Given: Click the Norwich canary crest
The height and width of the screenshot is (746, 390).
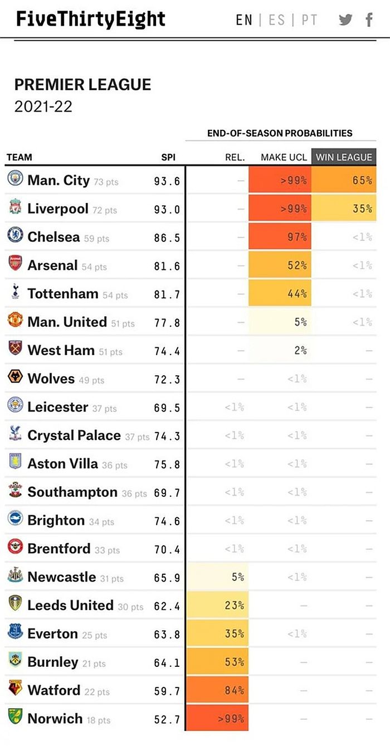Looking at the screenshot, I should (15, 717).
